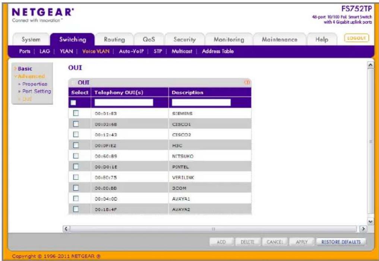Click the H3C description cell
The image size is (379, 261).
point(210,145)
